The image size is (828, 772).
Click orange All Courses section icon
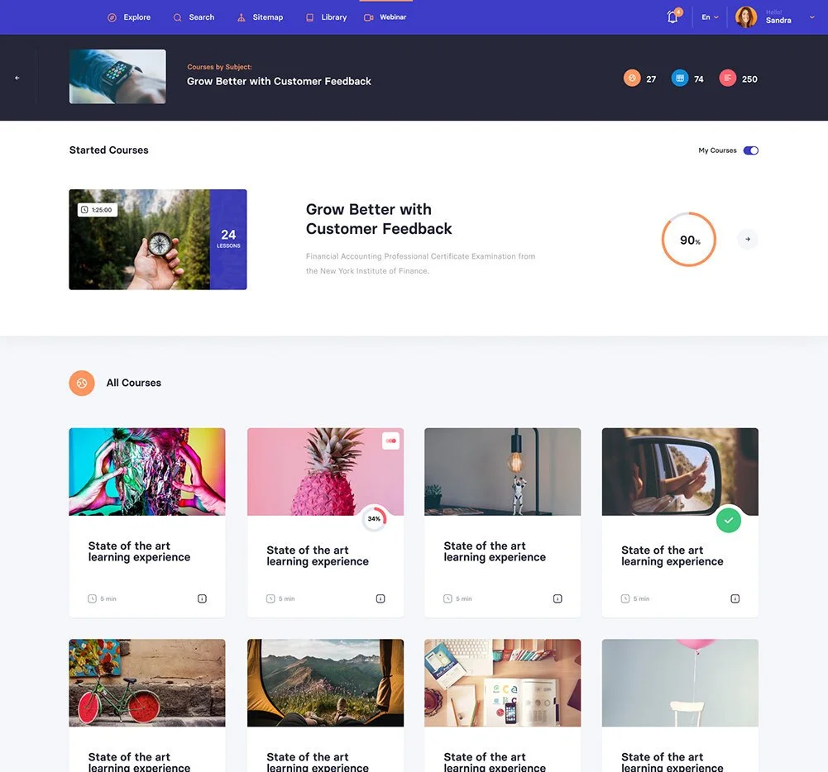click(82, 383)
